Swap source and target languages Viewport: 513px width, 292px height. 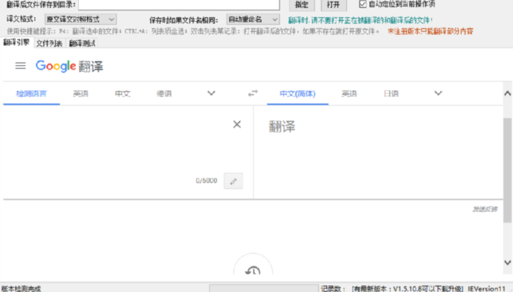point(253,94)
